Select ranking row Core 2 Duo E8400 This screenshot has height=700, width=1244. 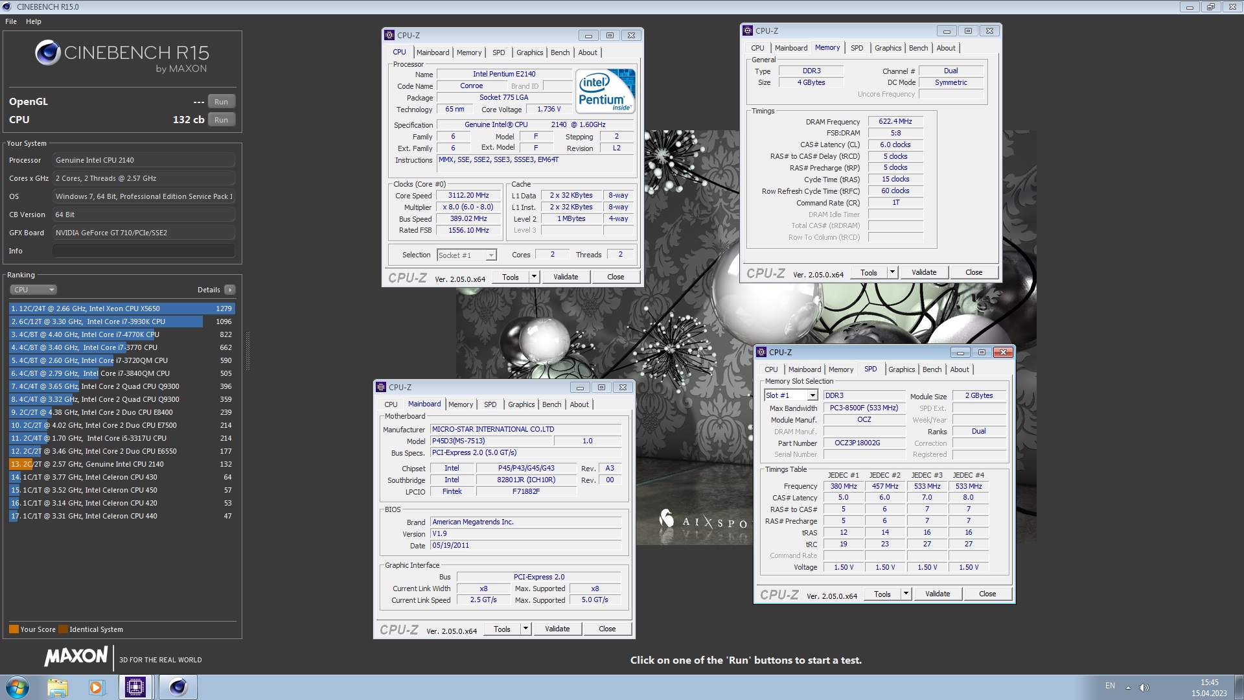point(122,412)
